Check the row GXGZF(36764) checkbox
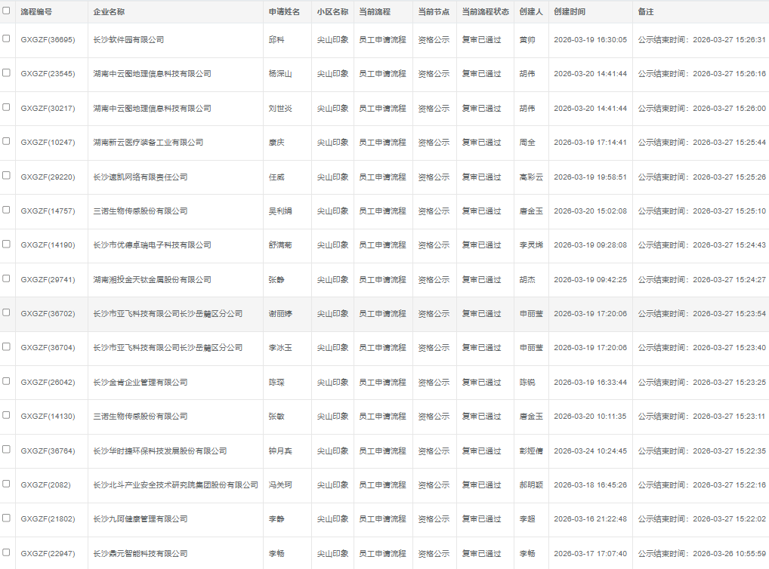The width and height of the screenshot is (769, 569). [x=6, y=450]
